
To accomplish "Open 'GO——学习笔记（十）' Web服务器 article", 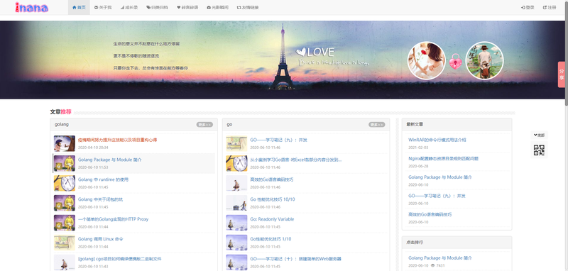I will [295, 259].
